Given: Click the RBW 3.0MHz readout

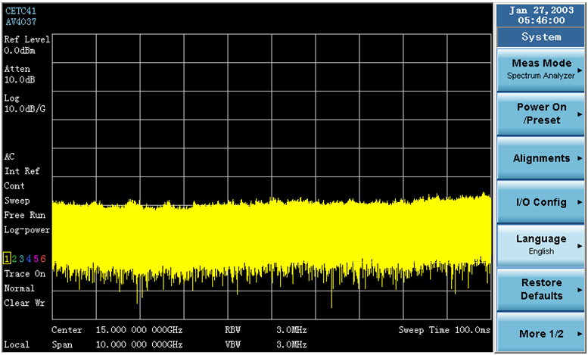Looking at the screenshot, I should [x=291, y=331].
